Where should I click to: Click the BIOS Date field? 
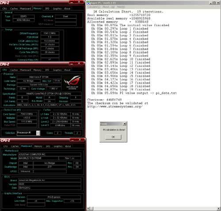pyautogui.click(x=50, y=188)
